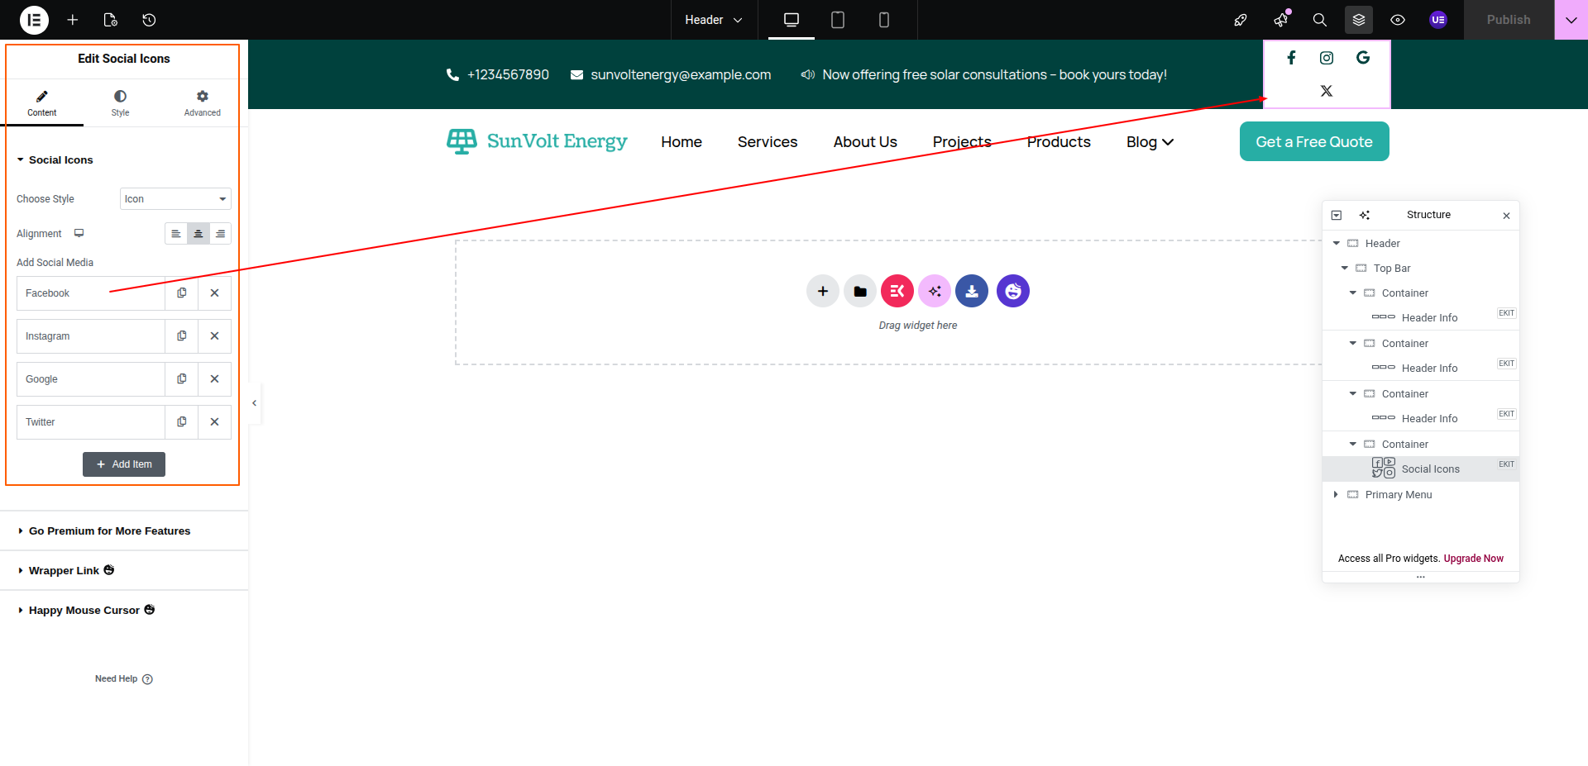This screenshot has width=1588, height=766.
Task: Duplicate the Facebook social item
Action: (182, 293)
